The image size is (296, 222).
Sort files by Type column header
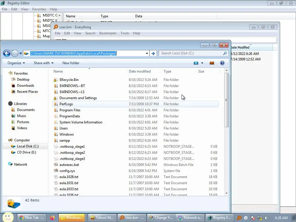(167, 71)
